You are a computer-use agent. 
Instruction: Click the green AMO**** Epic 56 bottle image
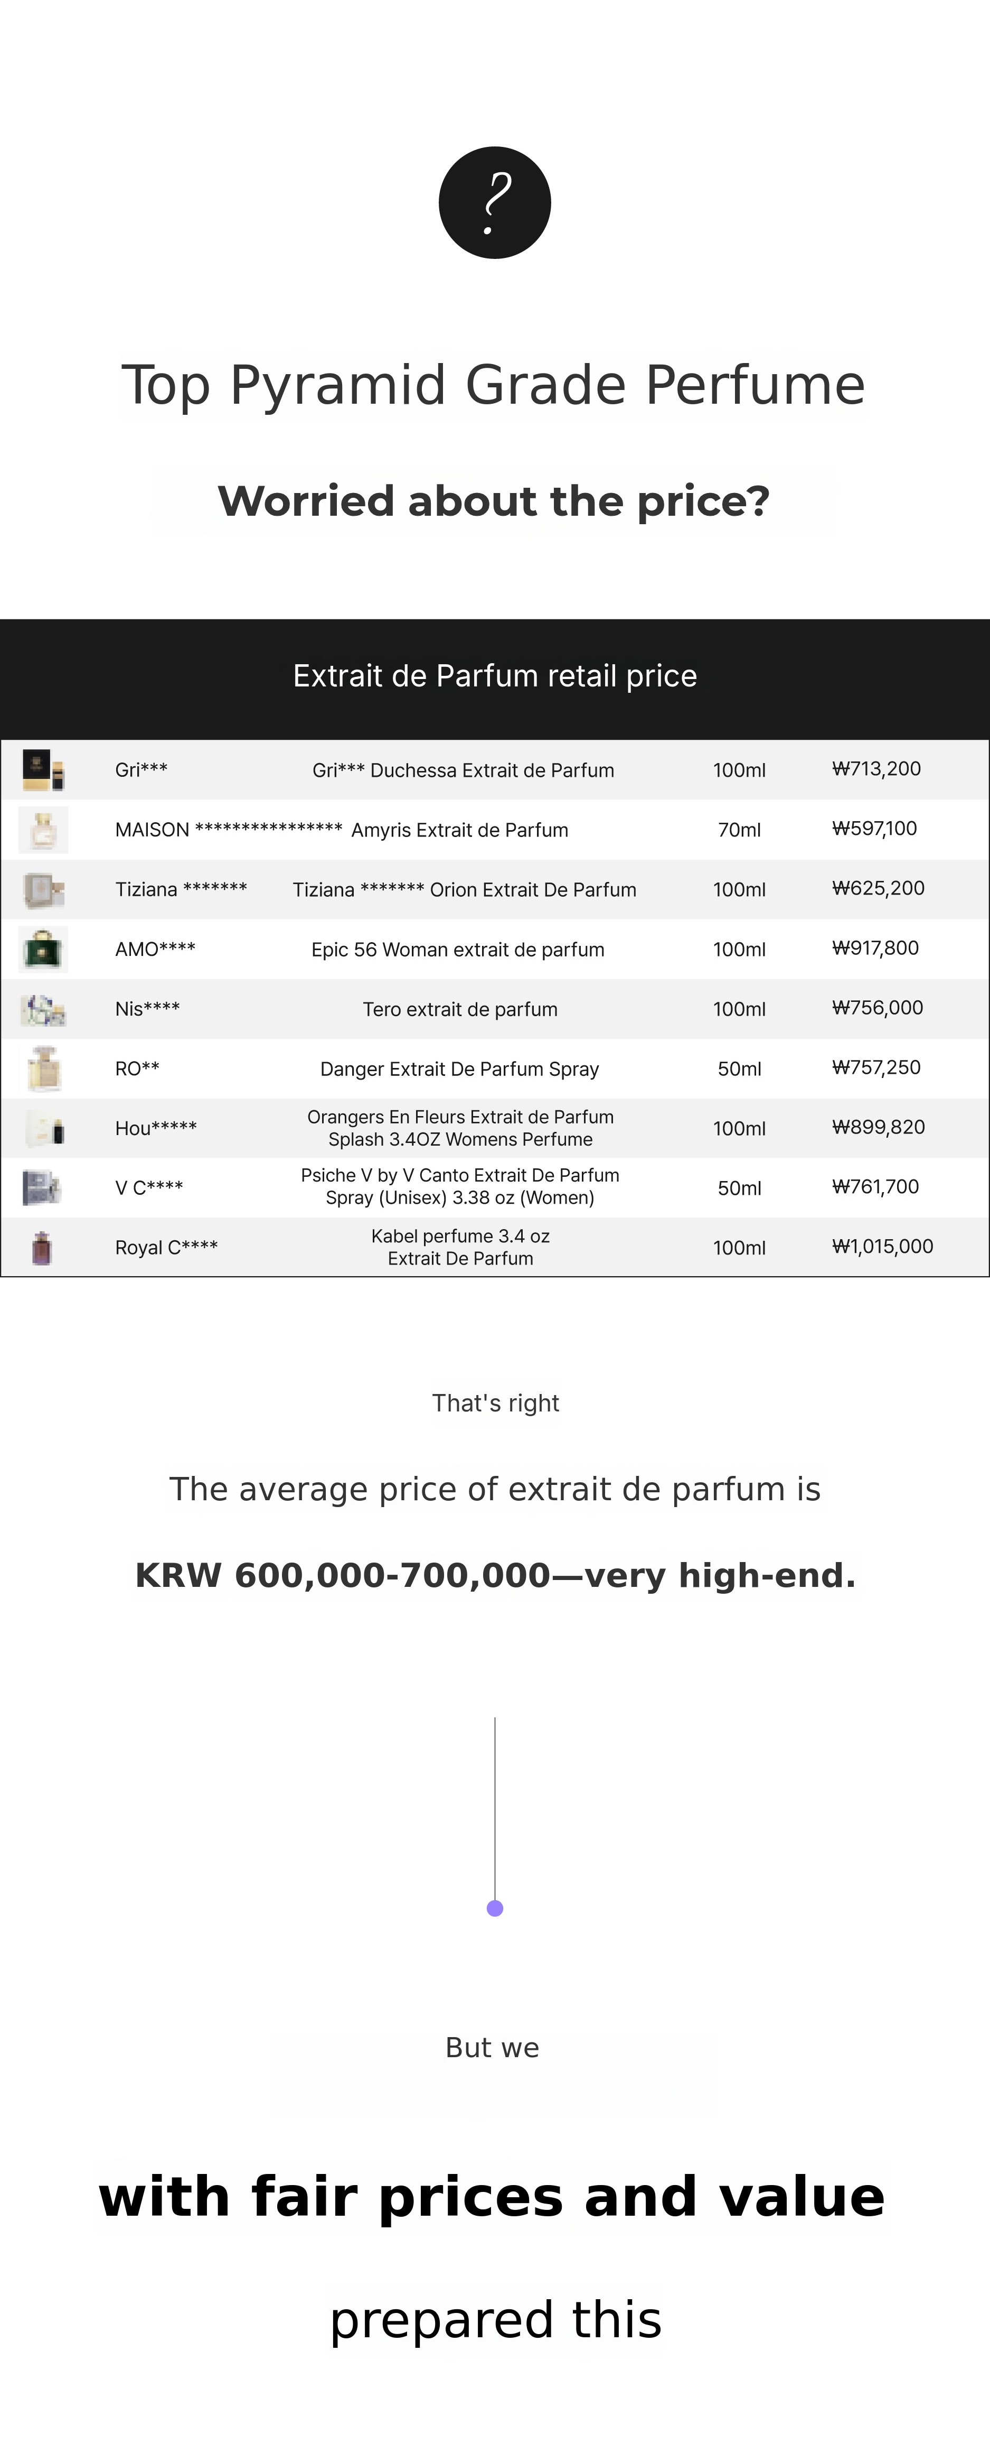[44, 949]
